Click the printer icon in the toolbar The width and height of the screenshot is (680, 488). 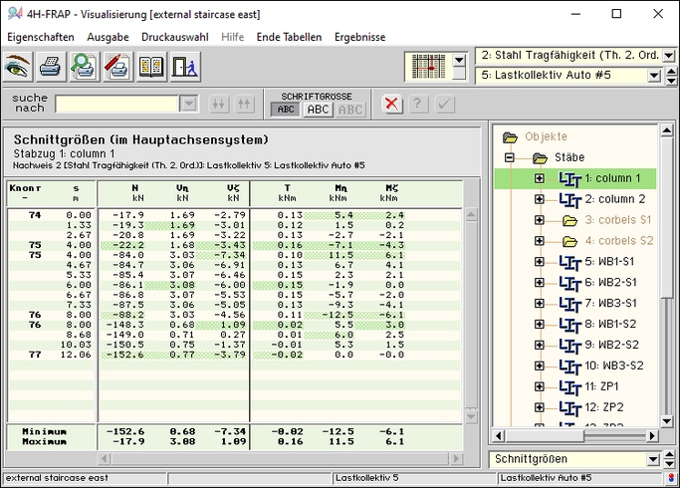(52, 67)
